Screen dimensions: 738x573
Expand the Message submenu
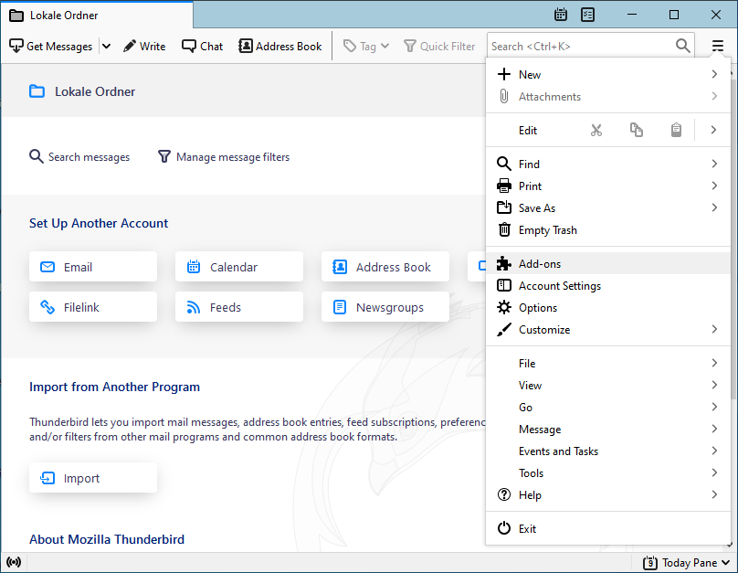pyautogui.click(x=607, y=429)
